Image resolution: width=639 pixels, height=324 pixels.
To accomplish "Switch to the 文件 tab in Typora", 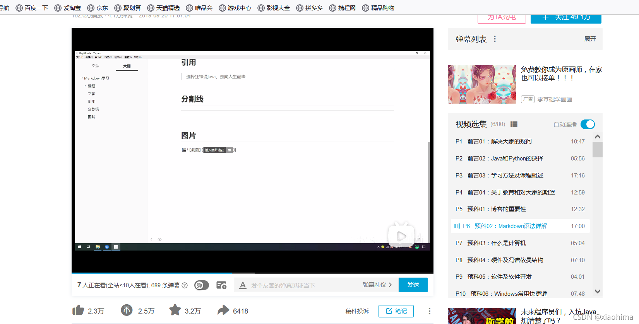I will (x=96, y=66).
